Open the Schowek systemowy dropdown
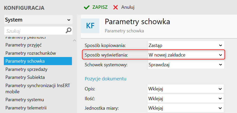 (186, 64)
